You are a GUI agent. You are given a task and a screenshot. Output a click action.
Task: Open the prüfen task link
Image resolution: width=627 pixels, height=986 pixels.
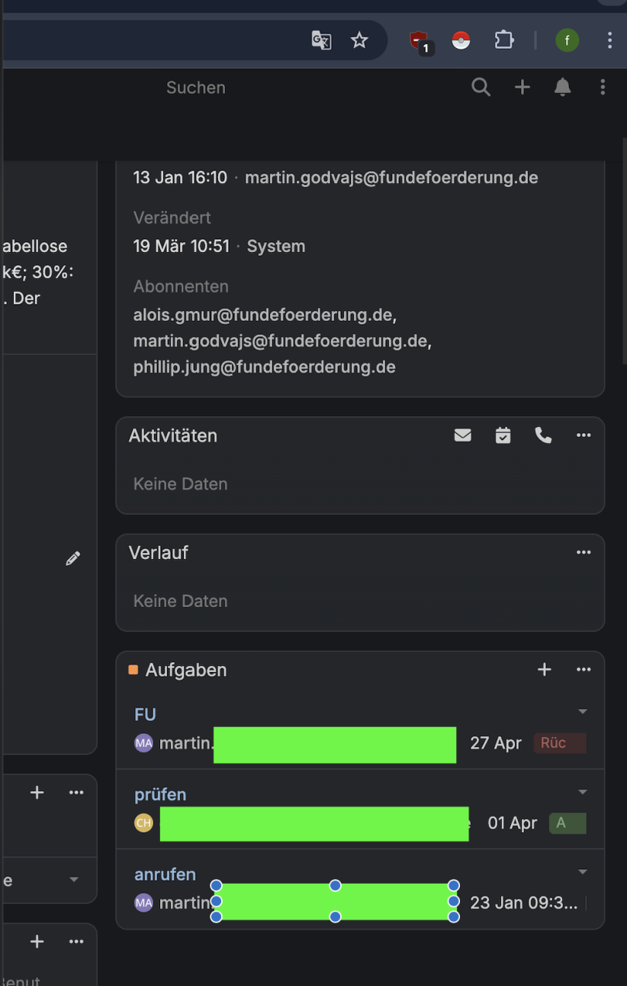click(x=160, y=794)
